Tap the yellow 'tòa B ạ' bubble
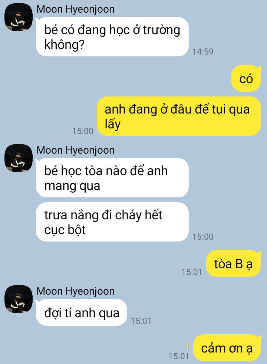The height and width of the screenshot is (364, 267). (x=234, y=264)
